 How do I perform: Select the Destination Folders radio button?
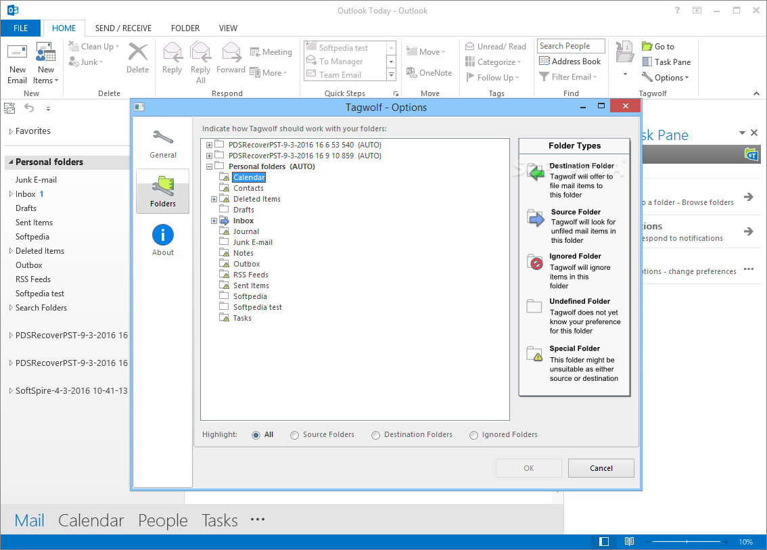point(375,435)
